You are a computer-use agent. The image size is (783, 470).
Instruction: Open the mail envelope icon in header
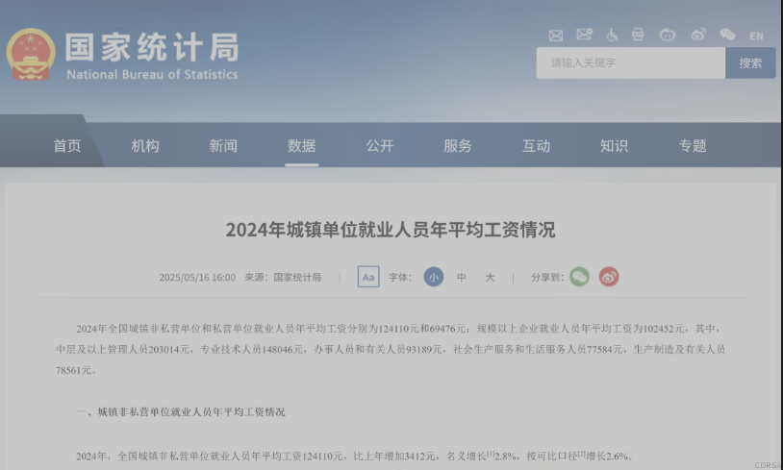pyautogui.click(x=556, y=36)
